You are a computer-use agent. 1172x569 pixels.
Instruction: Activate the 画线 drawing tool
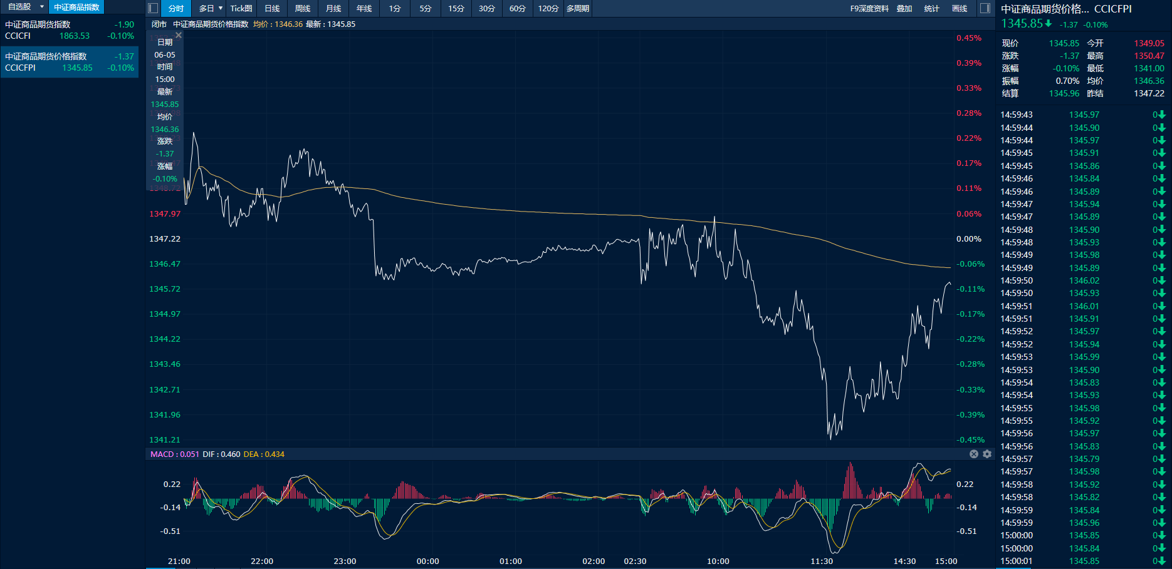coord(959,8)
